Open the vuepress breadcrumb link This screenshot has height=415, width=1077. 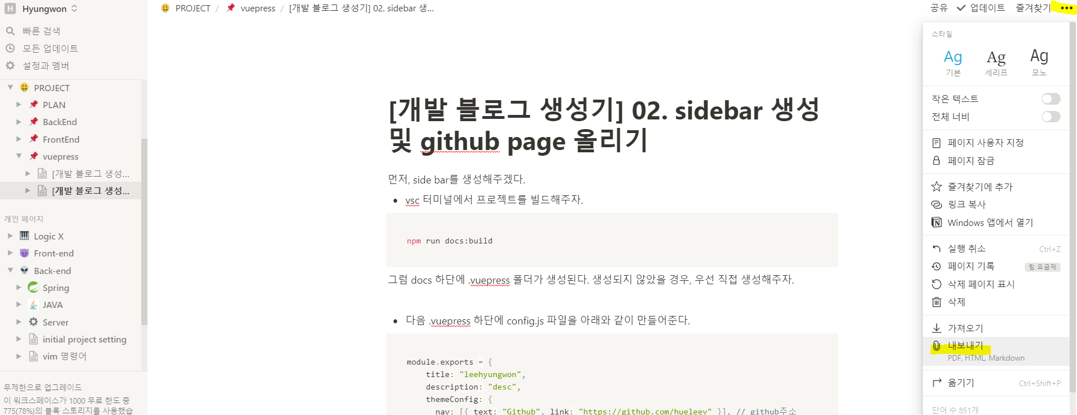pos(251,8)
